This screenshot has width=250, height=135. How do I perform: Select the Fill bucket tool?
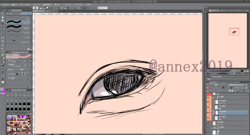3,62
